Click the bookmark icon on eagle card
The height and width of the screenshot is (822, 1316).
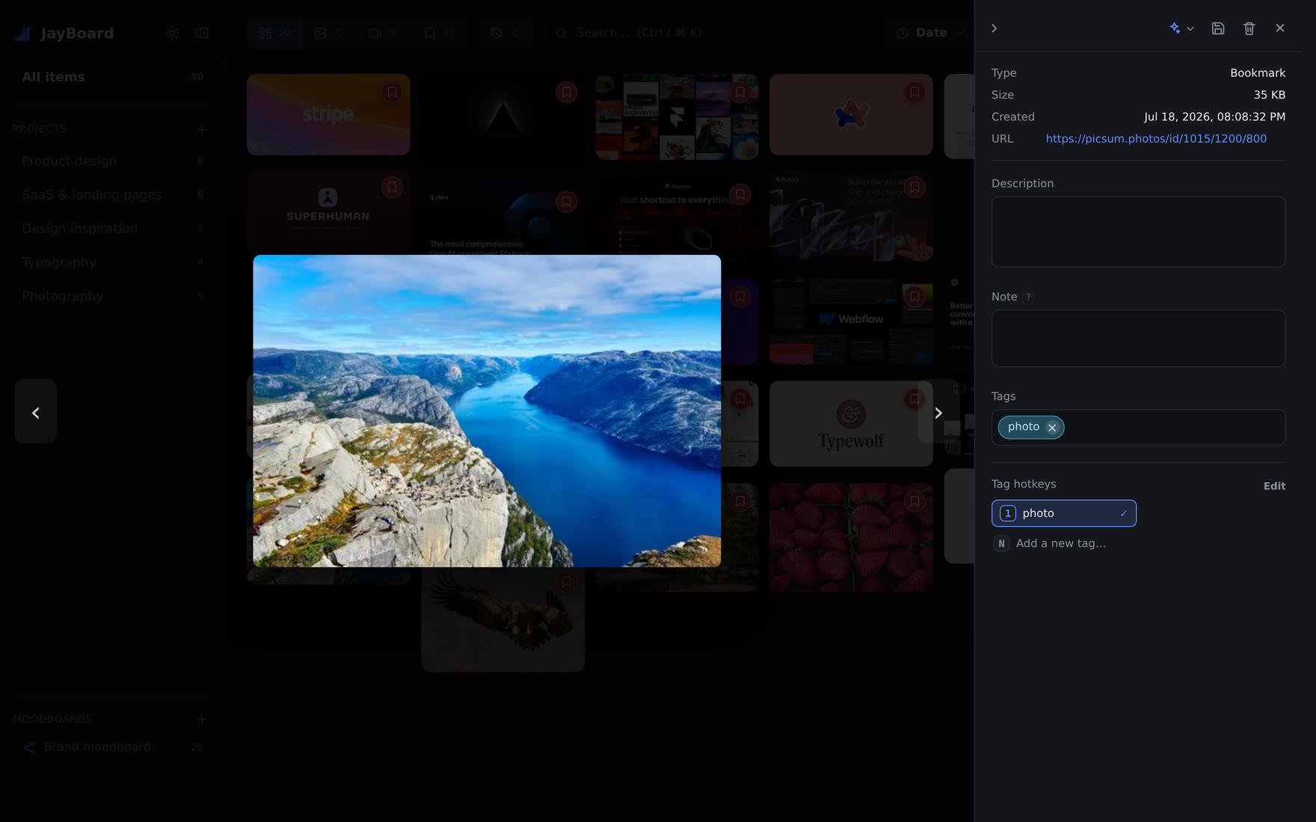click(x=566, y=581)
